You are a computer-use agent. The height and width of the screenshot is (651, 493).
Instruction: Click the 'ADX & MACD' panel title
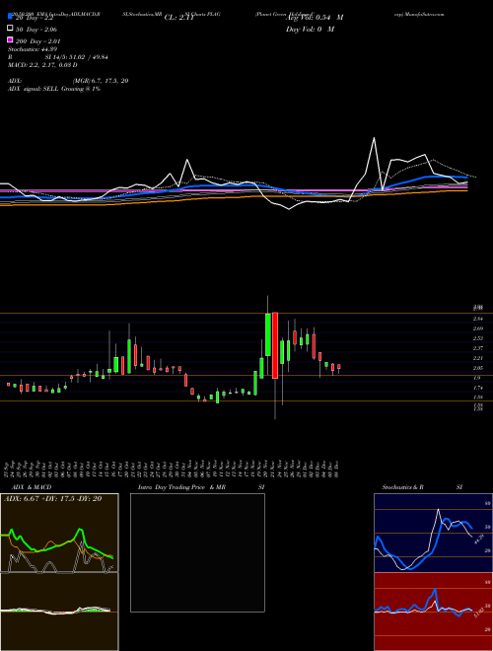point(32,487)
